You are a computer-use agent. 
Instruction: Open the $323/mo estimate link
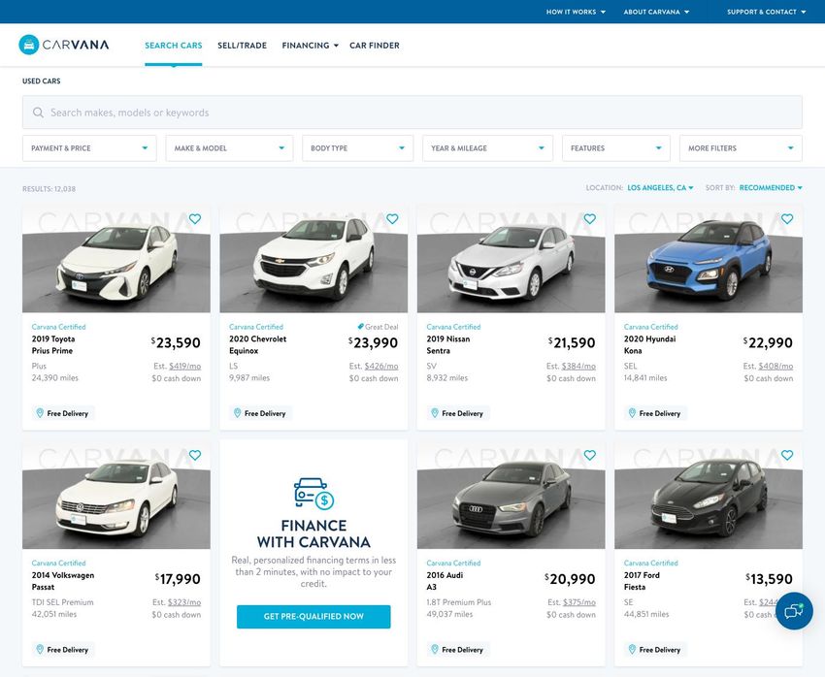[184, 602]
